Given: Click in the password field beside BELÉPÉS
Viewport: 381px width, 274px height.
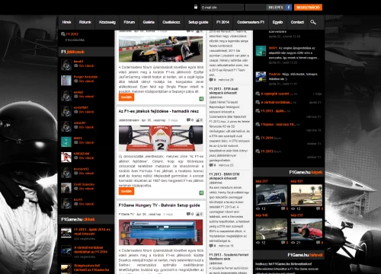Looking at the screenshot, I should click(x=255, y=8).
